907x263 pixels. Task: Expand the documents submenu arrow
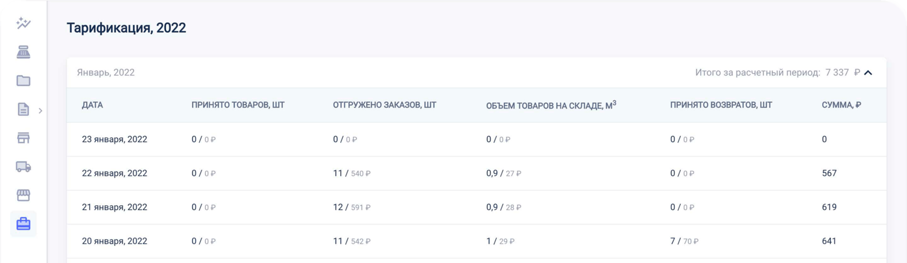tap(40, 110)
